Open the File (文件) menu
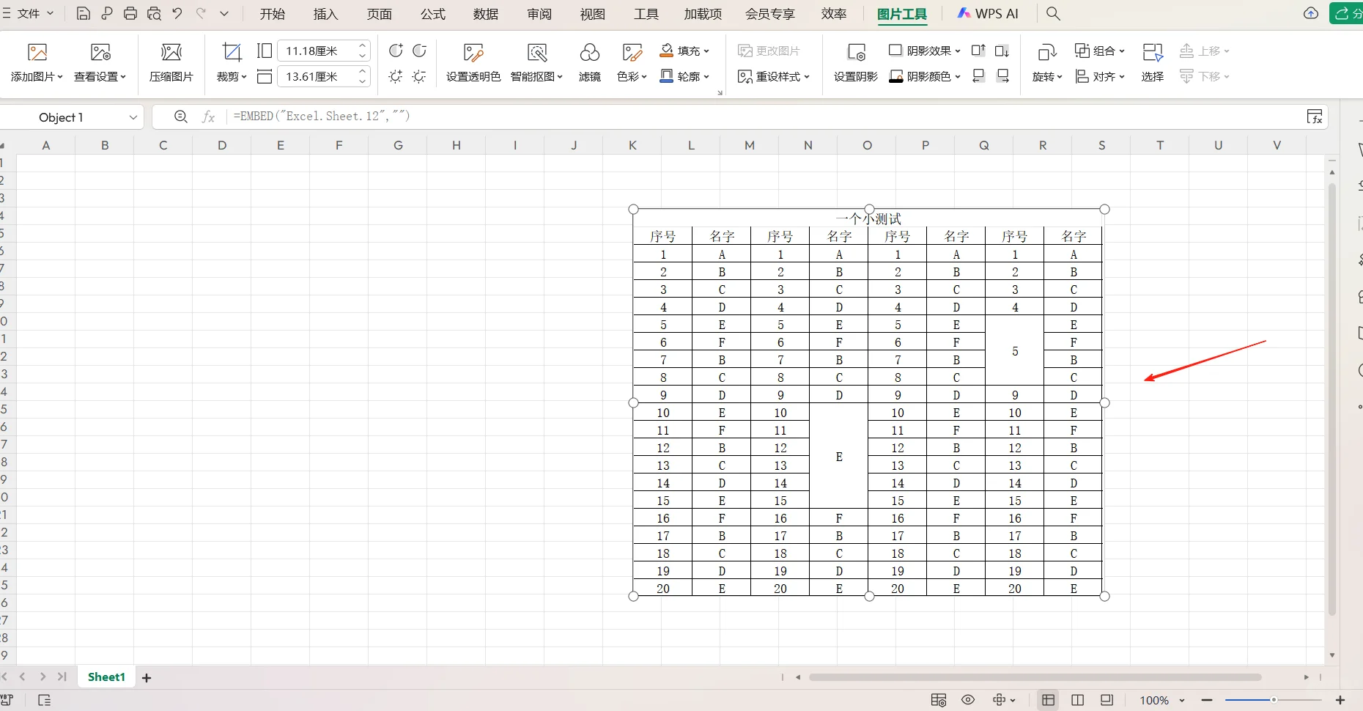The image size is (1363, 711). [x=28, y=14]
